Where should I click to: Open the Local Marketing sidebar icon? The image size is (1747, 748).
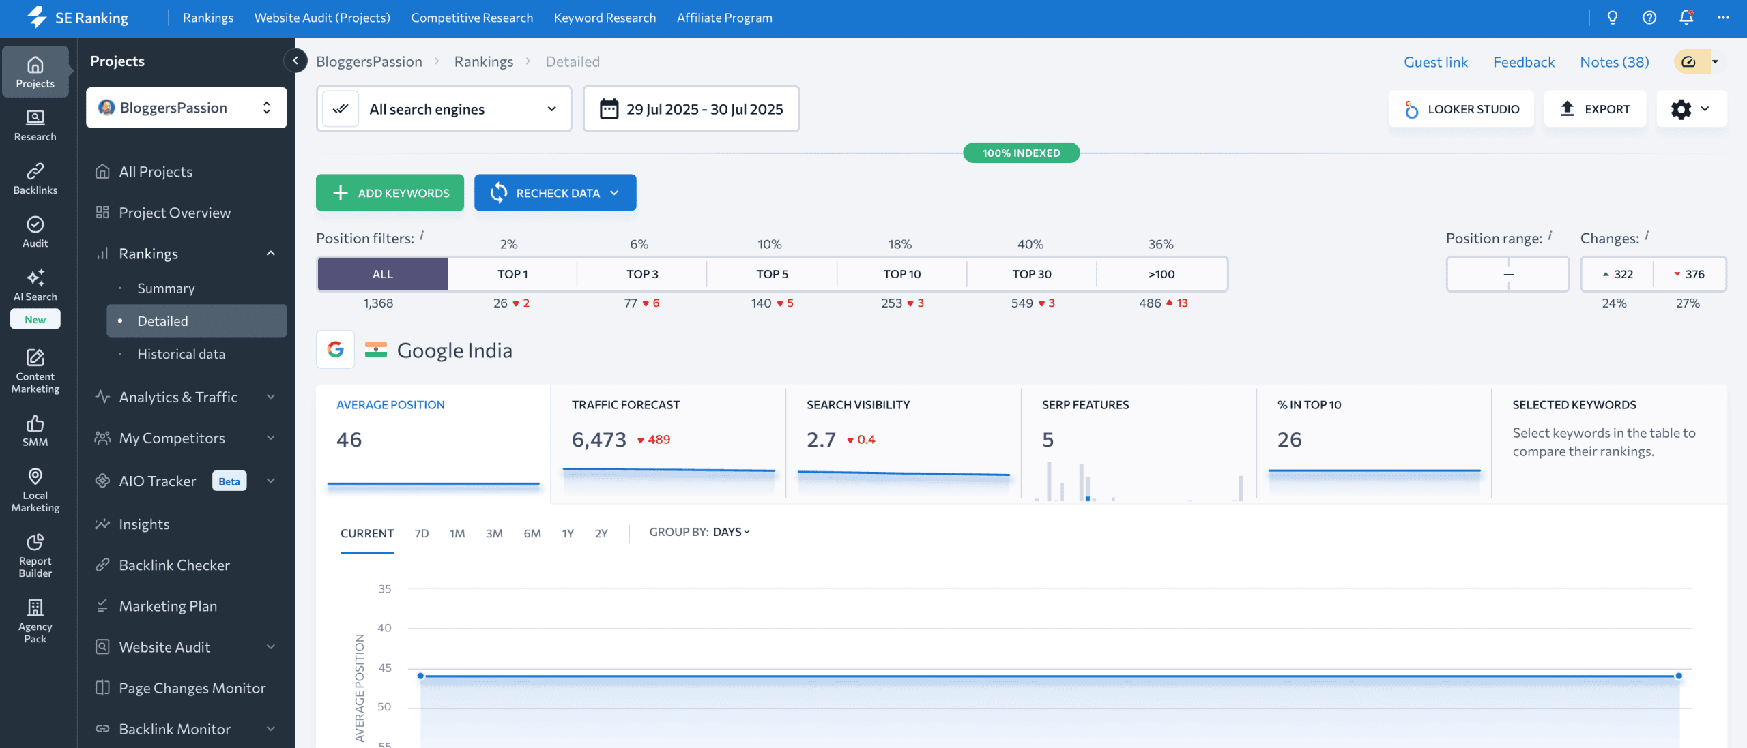click(x=35, y=490)
